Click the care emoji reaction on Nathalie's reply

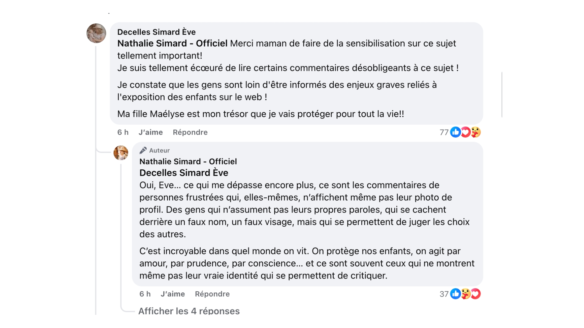pos(466,294)
